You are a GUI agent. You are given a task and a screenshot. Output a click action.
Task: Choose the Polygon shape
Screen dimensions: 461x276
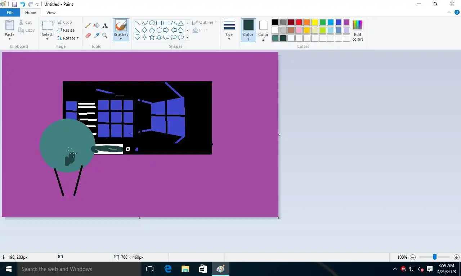pyautogui.click(x=173, y=23)
